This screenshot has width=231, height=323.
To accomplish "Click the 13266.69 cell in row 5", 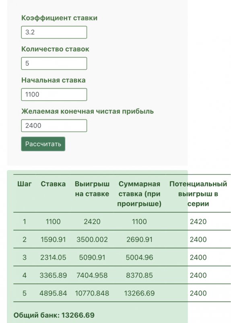I will pyautogui.click(x=139, y=293).
